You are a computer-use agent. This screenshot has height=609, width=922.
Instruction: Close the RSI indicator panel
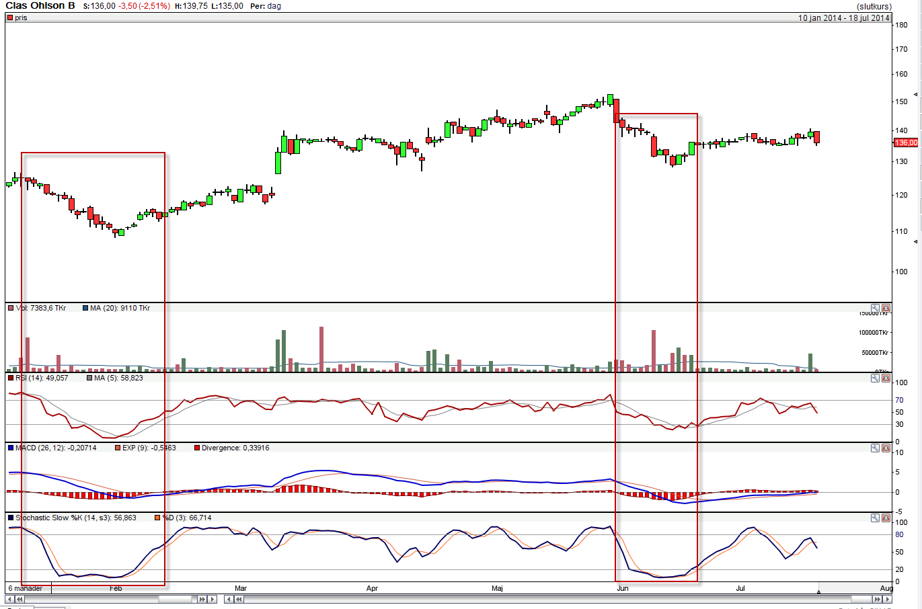[886, 378]
